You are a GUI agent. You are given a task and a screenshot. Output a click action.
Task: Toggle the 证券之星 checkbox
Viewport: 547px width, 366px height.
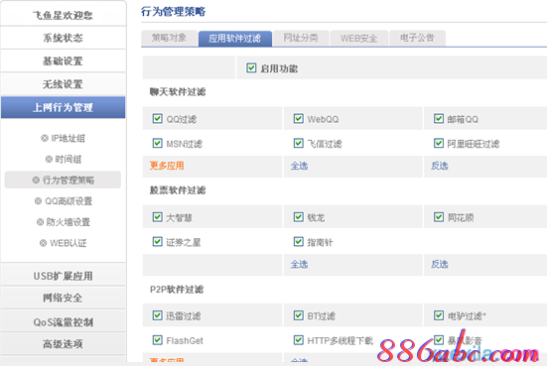tap(157, 242)
